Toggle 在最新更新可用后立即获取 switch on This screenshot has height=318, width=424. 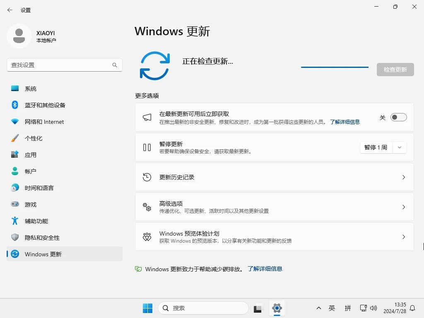tap(398, 117)
